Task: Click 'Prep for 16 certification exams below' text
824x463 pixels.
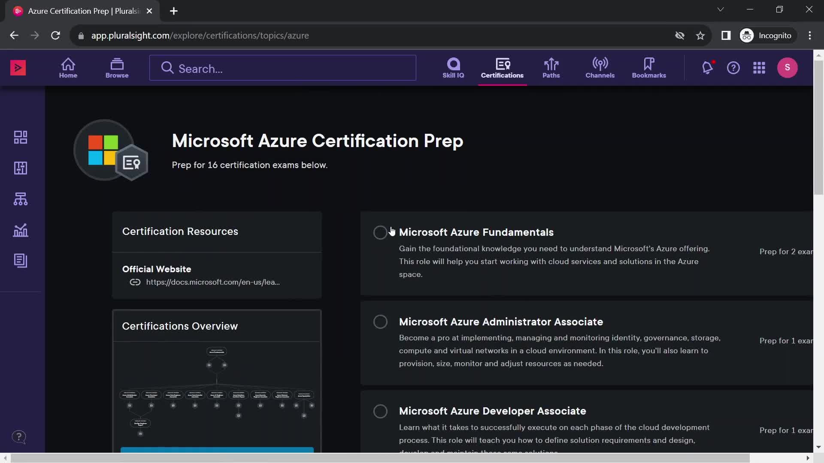Action: coord(249,165)
